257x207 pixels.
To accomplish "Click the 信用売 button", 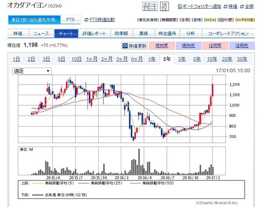I will [242, 46].
